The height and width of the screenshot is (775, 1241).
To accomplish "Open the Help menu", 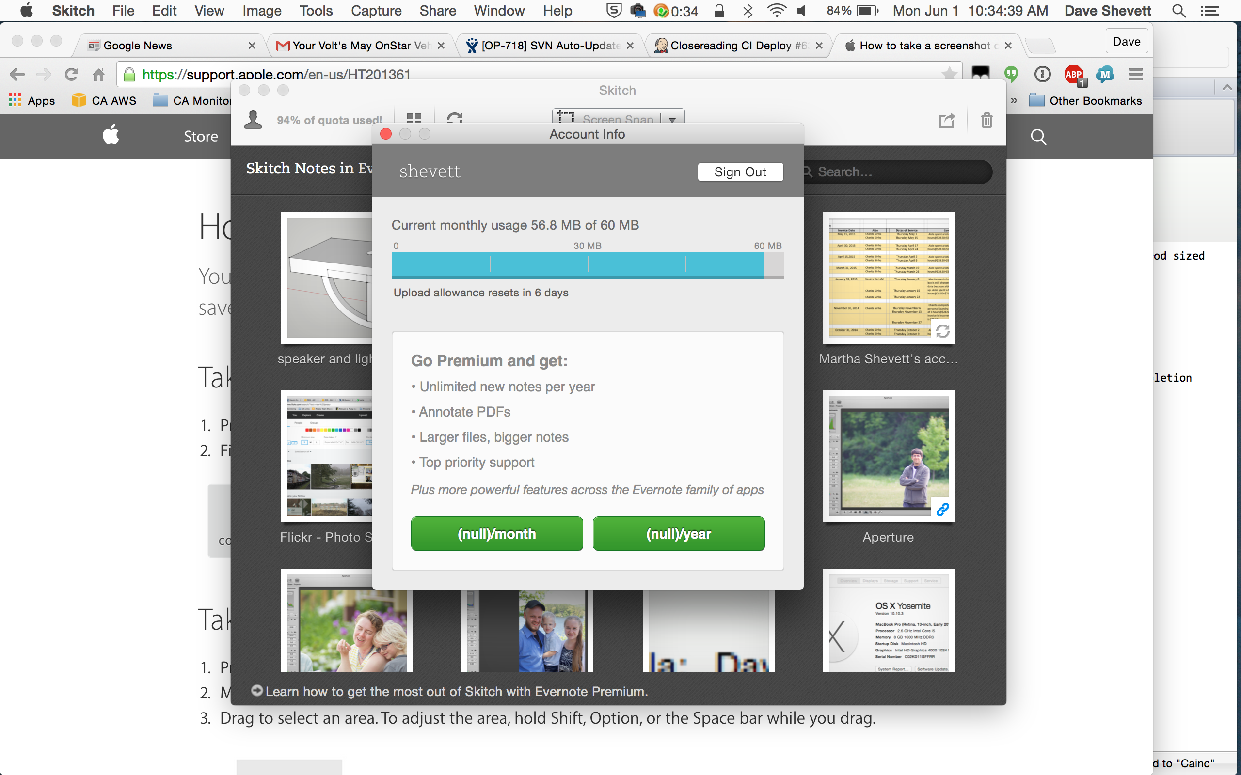I will point(557,11).
